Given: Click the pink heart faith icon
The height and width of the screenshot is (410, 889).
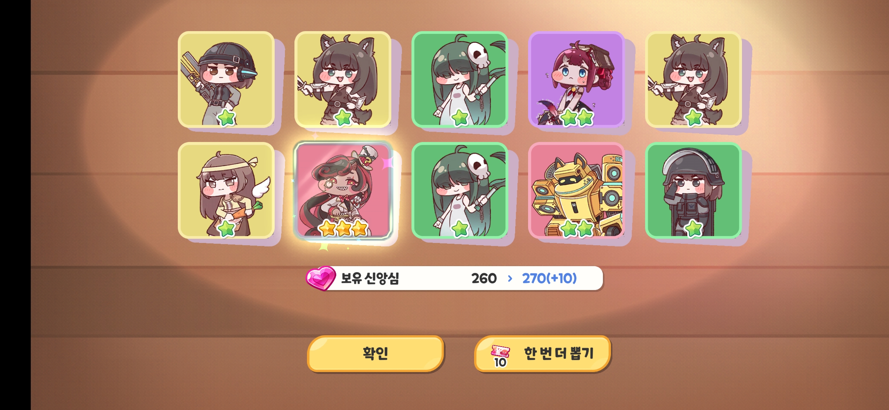Looking at the screenshot, I should click(321, 278).
